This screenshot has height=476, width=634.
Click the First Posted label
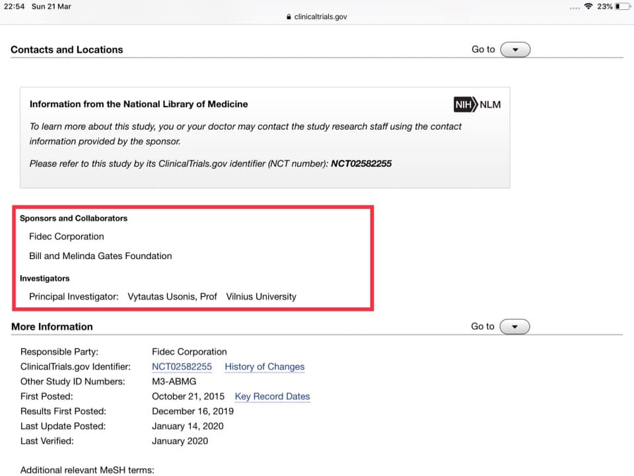click(x=47, y=397)
